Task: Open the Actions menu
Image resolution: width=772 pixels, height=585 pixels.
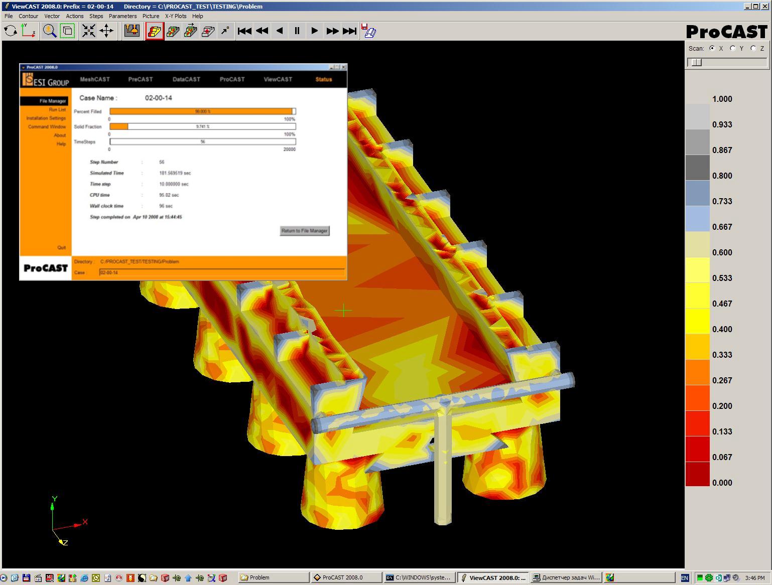Action: click(74, 16)
